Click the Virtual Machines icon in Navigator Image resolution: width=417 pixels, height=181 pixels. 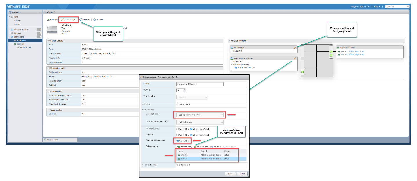pyautogui.click(x=12, y=30)
